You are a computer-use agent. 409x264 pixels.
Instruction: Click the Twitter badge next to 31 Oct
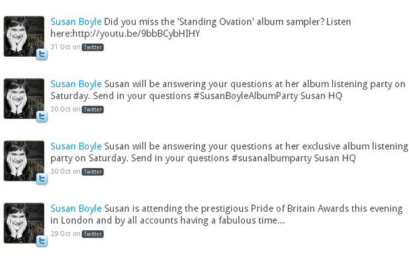(93, 48)
